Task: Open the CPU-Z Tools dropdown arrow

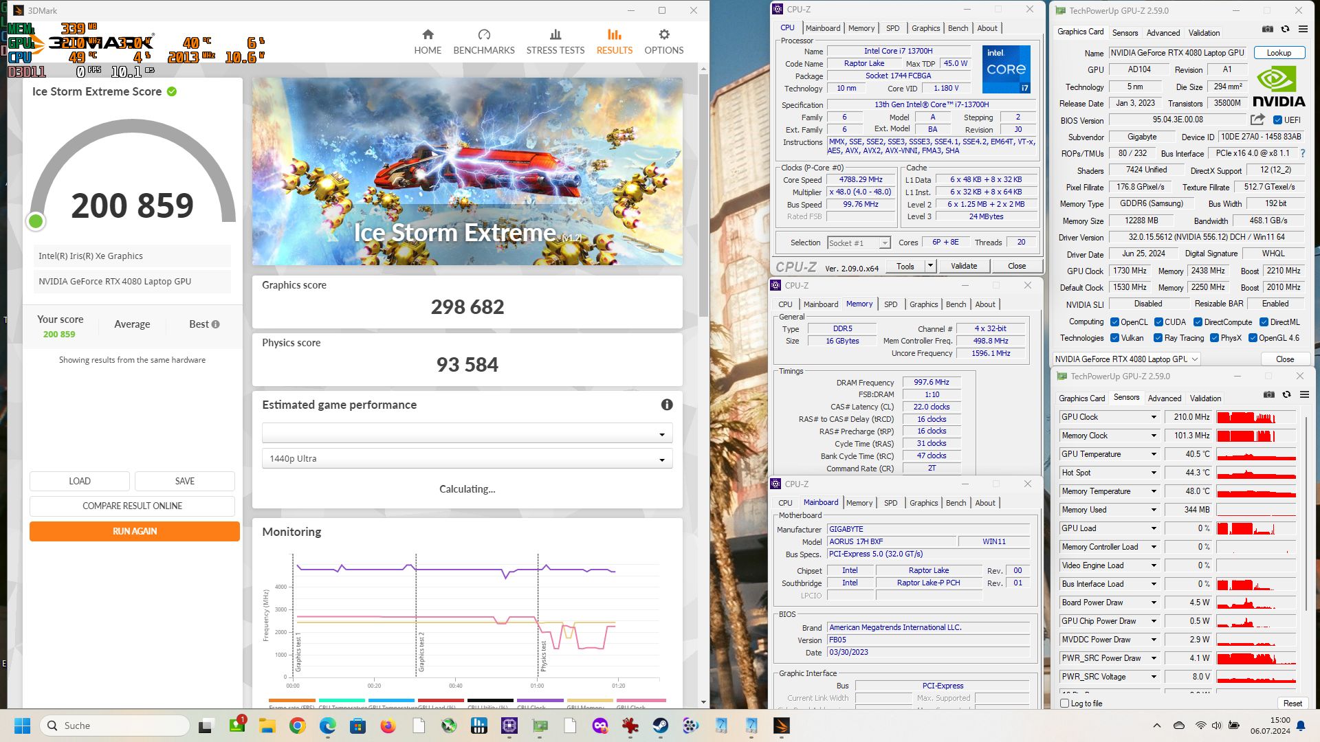Action: click(929, 266)
